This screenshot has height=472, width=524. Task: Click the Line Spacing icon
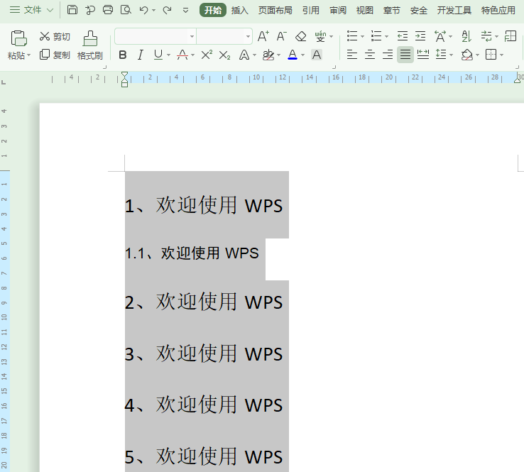441,55
